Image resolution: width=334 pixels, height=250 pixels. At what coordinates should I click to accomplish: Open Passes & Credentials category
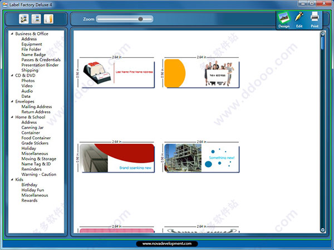(x=41, y=60)
